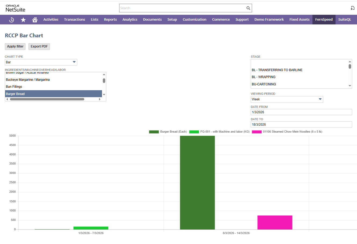Screen dimensions: 357x244
Task: Click the Date From input field
Action: (301, 112)
